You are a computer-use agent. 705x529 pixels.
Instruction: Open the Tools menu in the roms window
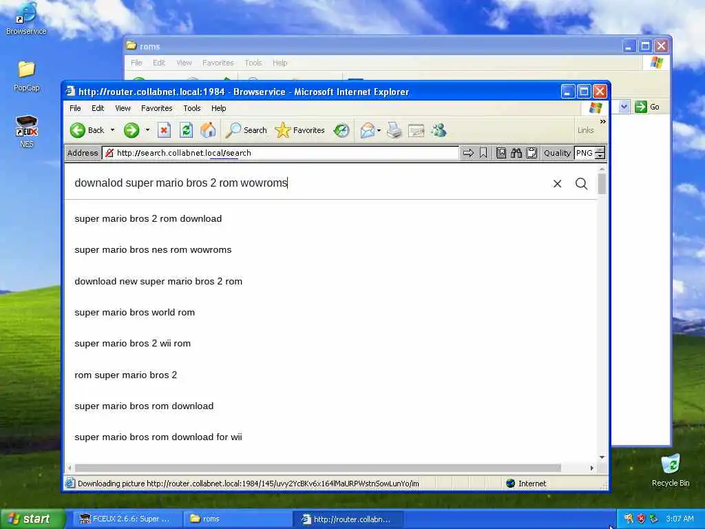[x=253, y=63]
